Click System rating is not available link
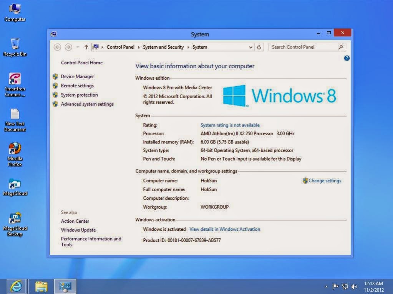393x294 pixels. (230, 125)
